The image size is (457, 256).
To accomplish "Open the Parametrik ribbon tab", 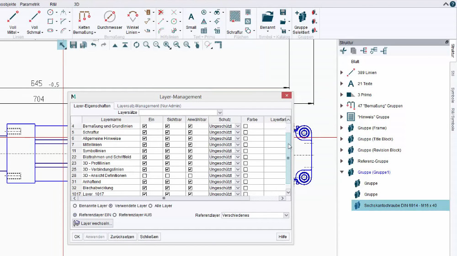I will point(30,4).
